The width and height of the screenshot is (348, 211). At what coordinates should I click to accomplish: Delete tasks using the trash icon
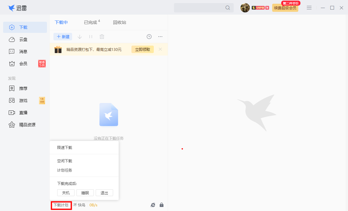[x=102, y=36]
